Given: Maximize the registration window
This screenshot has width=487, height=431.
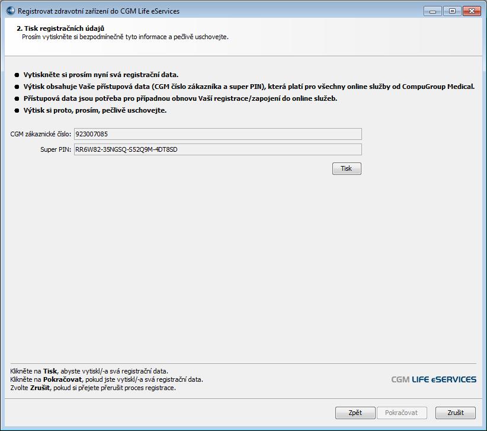Looking at the screenshot, I should [452, 11].
